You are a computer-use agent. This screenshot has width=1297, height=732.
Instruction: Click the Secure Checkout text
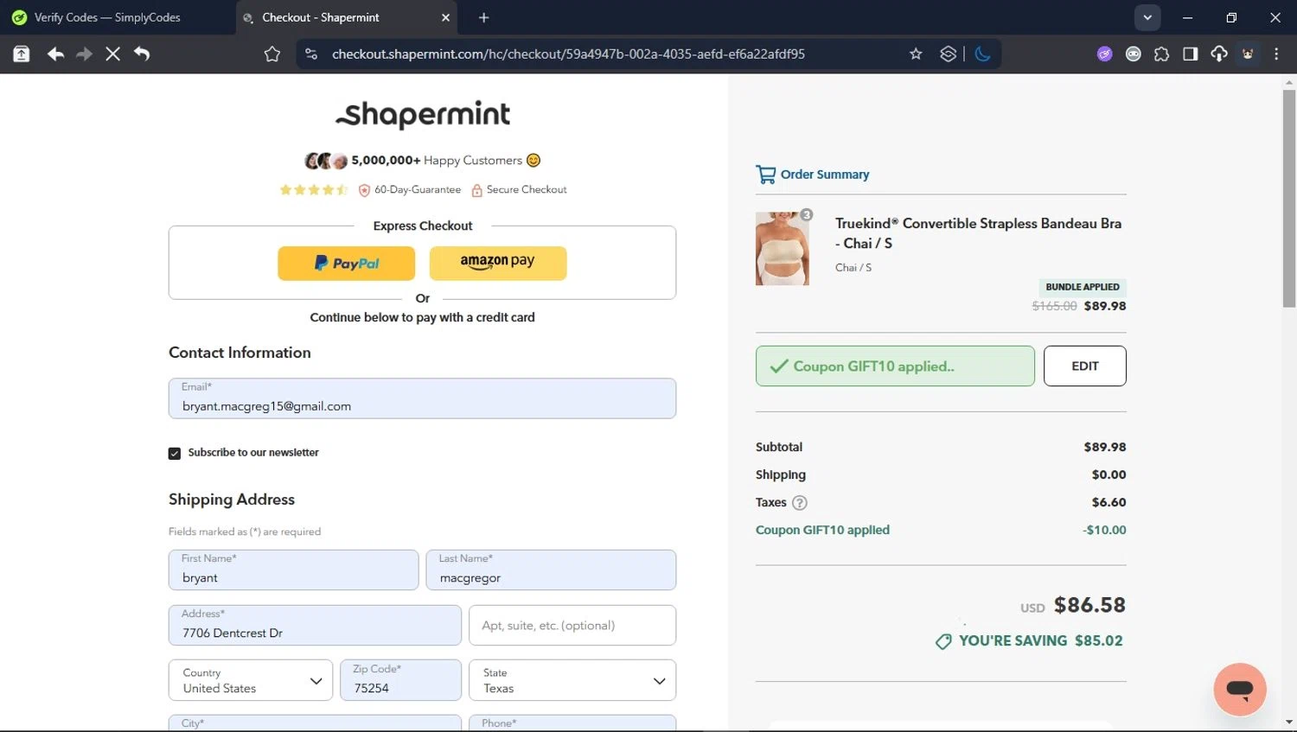pos(527,189)
